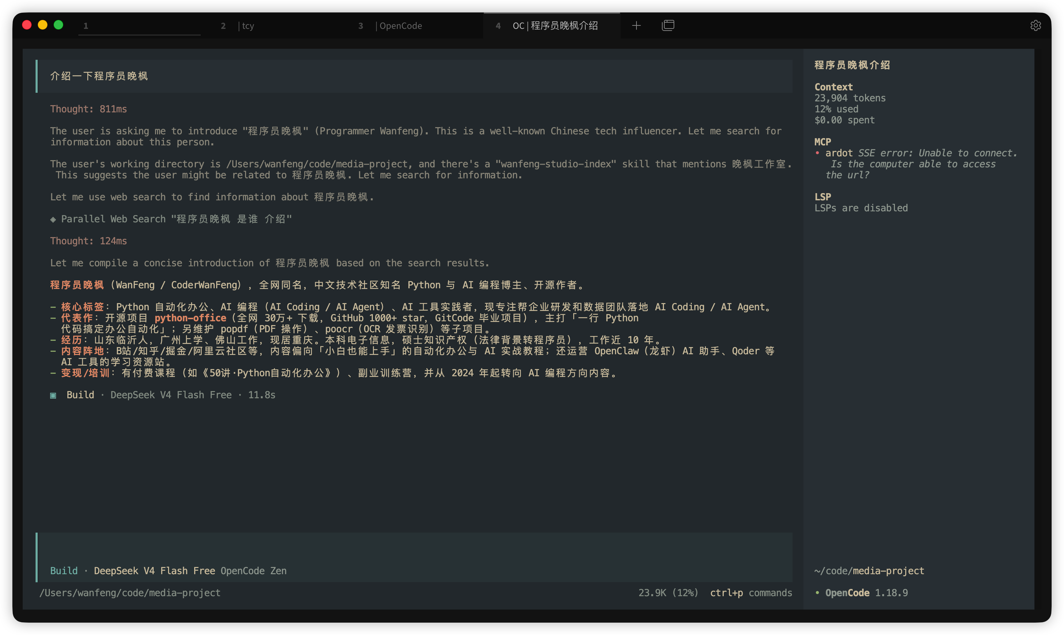Click the 代表作 bullet label
Image resolution: width=1064 pixels, height=635 pixels.
point(77,318)
